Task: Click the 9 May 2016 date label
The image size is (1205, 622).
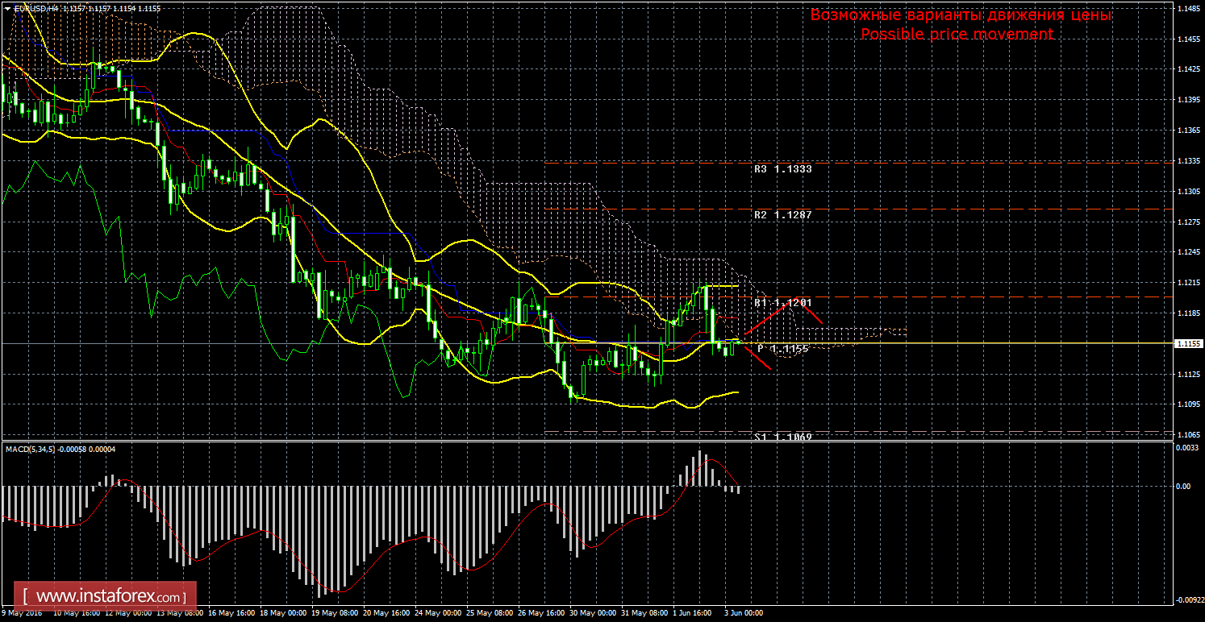Action: point(22,613)
